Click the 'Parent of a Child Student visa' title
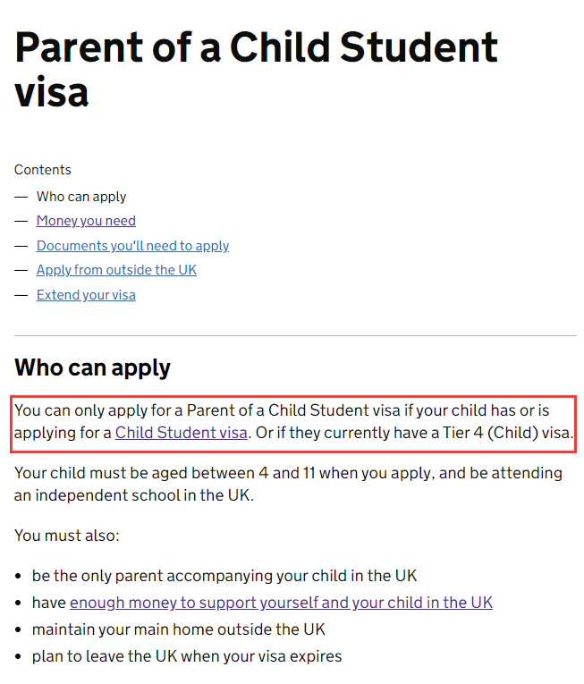 (256, 69)
